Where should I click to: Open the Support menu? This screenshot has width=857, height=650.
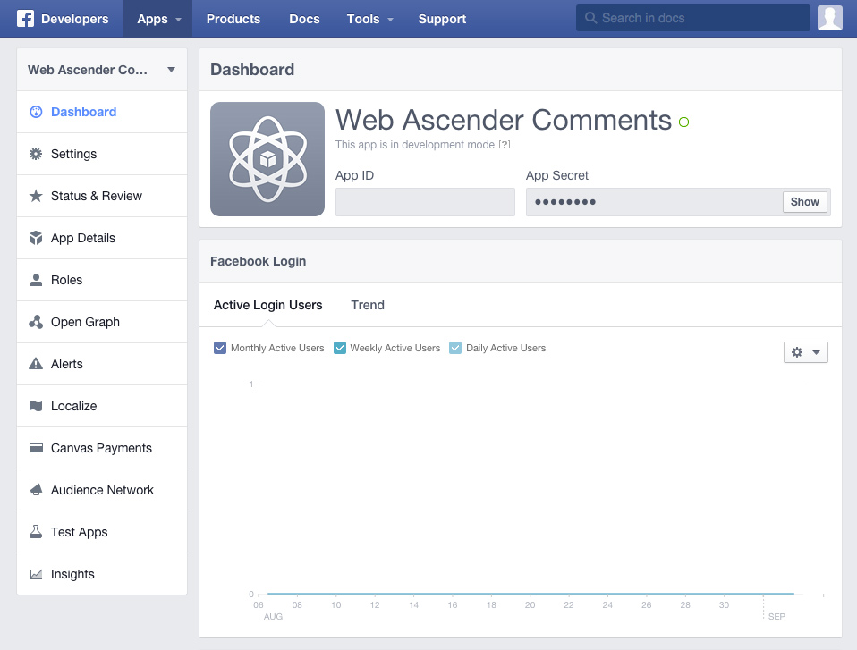442,19
